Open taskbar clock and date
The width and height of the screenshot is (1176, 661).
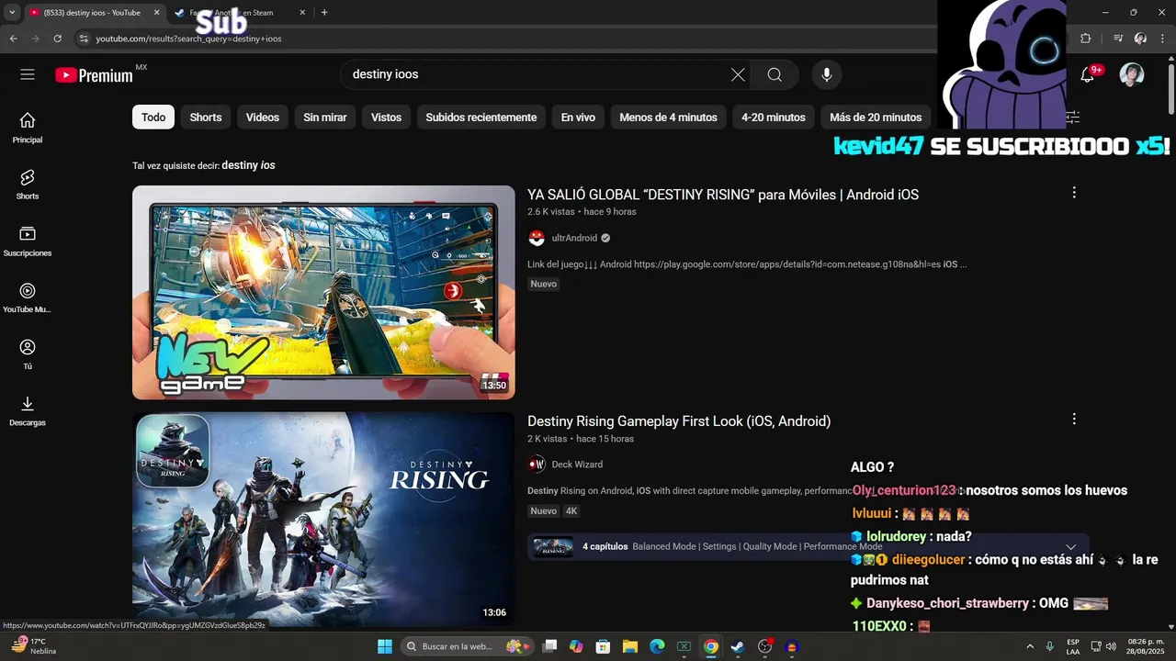click(x=1146, y=646)
